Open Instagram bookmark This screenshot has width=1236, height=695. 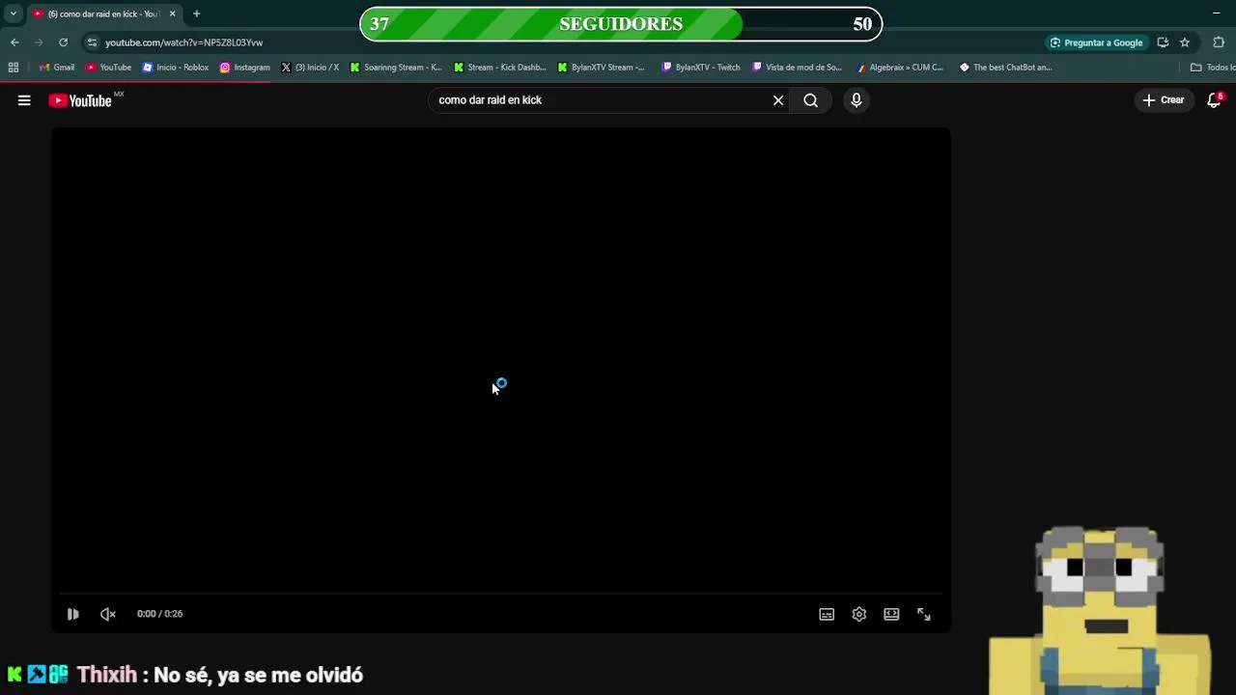pyautogui.click(x=245, y=68)
